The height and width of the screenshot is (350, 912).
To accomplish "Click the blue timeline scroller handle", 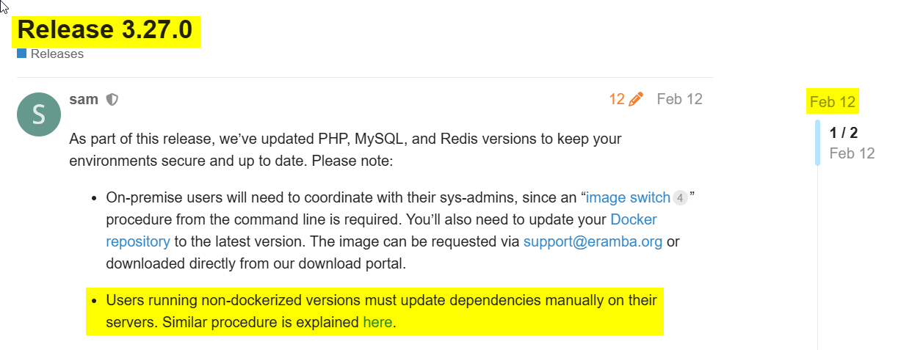I will pyautogui.click(x=817, y=143).
